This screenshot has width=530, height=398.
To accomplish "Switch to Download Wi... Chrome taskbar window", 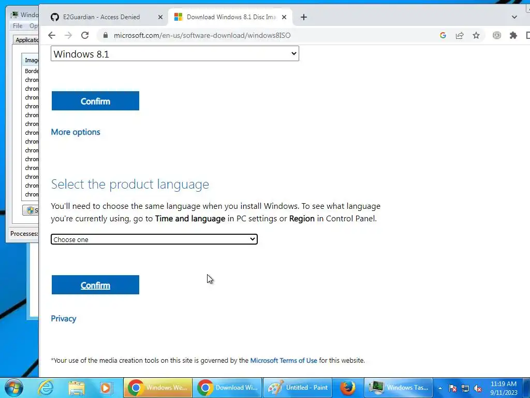I will 228,388.
